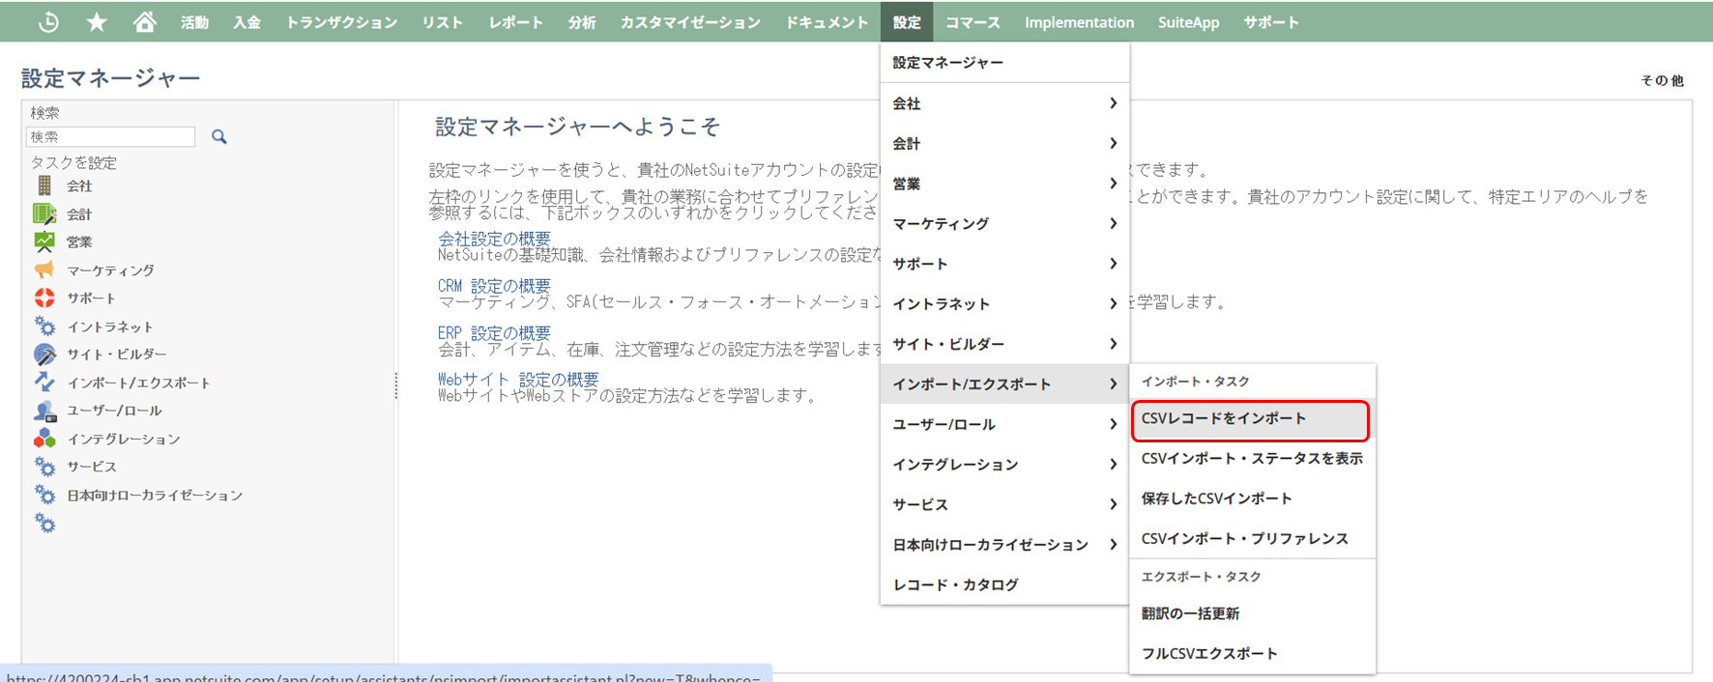The height and width of the screenshot is (682, 1713).
Task: Click the サイト・ビルダー icon in sidebar
Action: click(44, 354)
